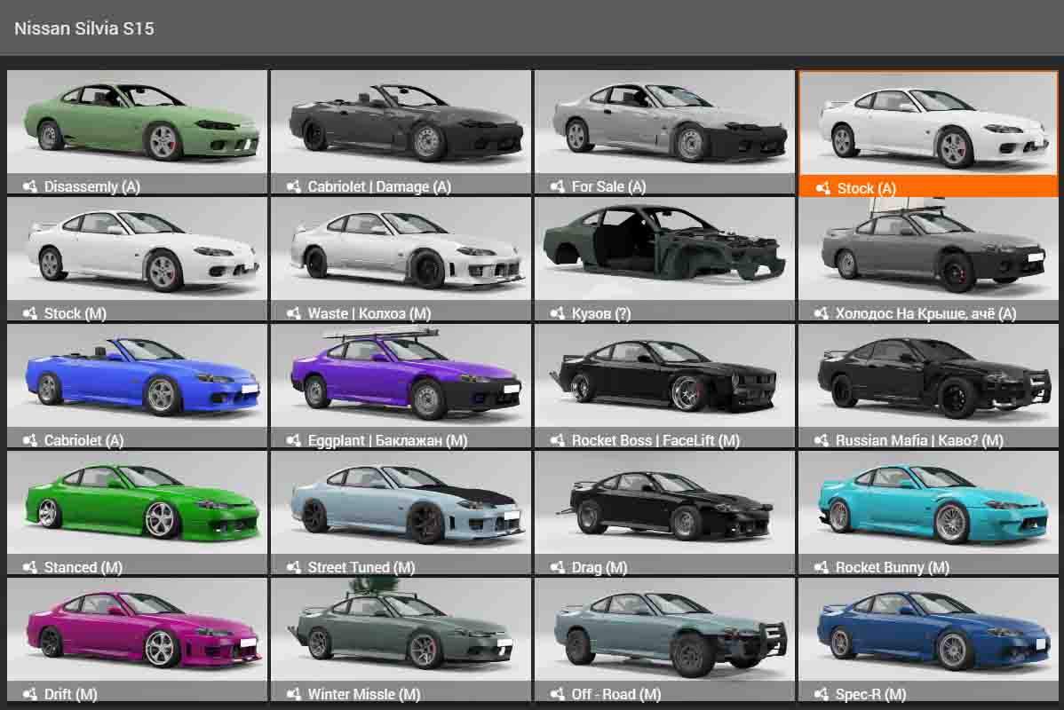Image resolution: width=1064 pixels, height=710 pixels.
Task: Click config icon beside Stanced (M) label
Action: coord(29,567)
